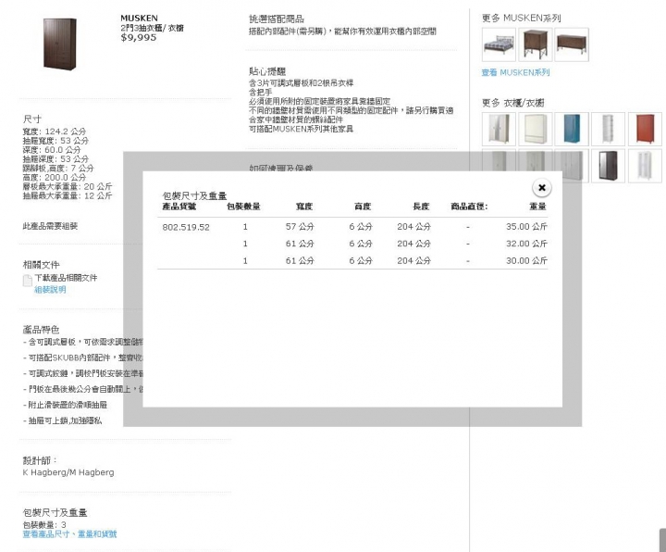
Task: Click the 寬度: 124.2 公分 dimension line
Action: (x=55, y=132)
